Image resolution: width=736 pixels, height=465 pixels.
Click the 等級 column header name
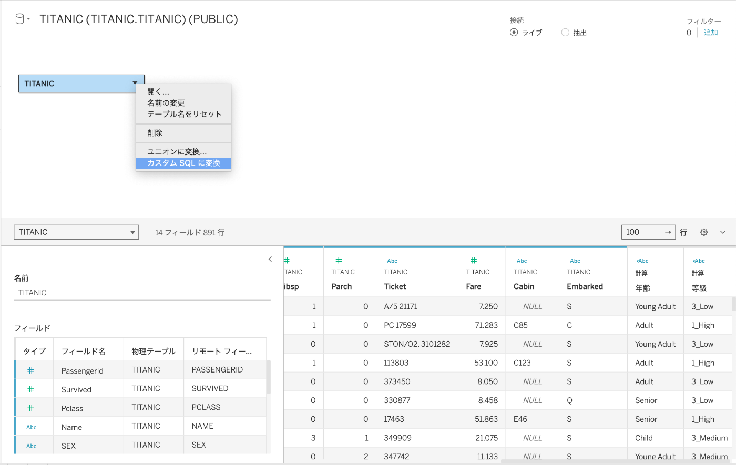(699, 288)
